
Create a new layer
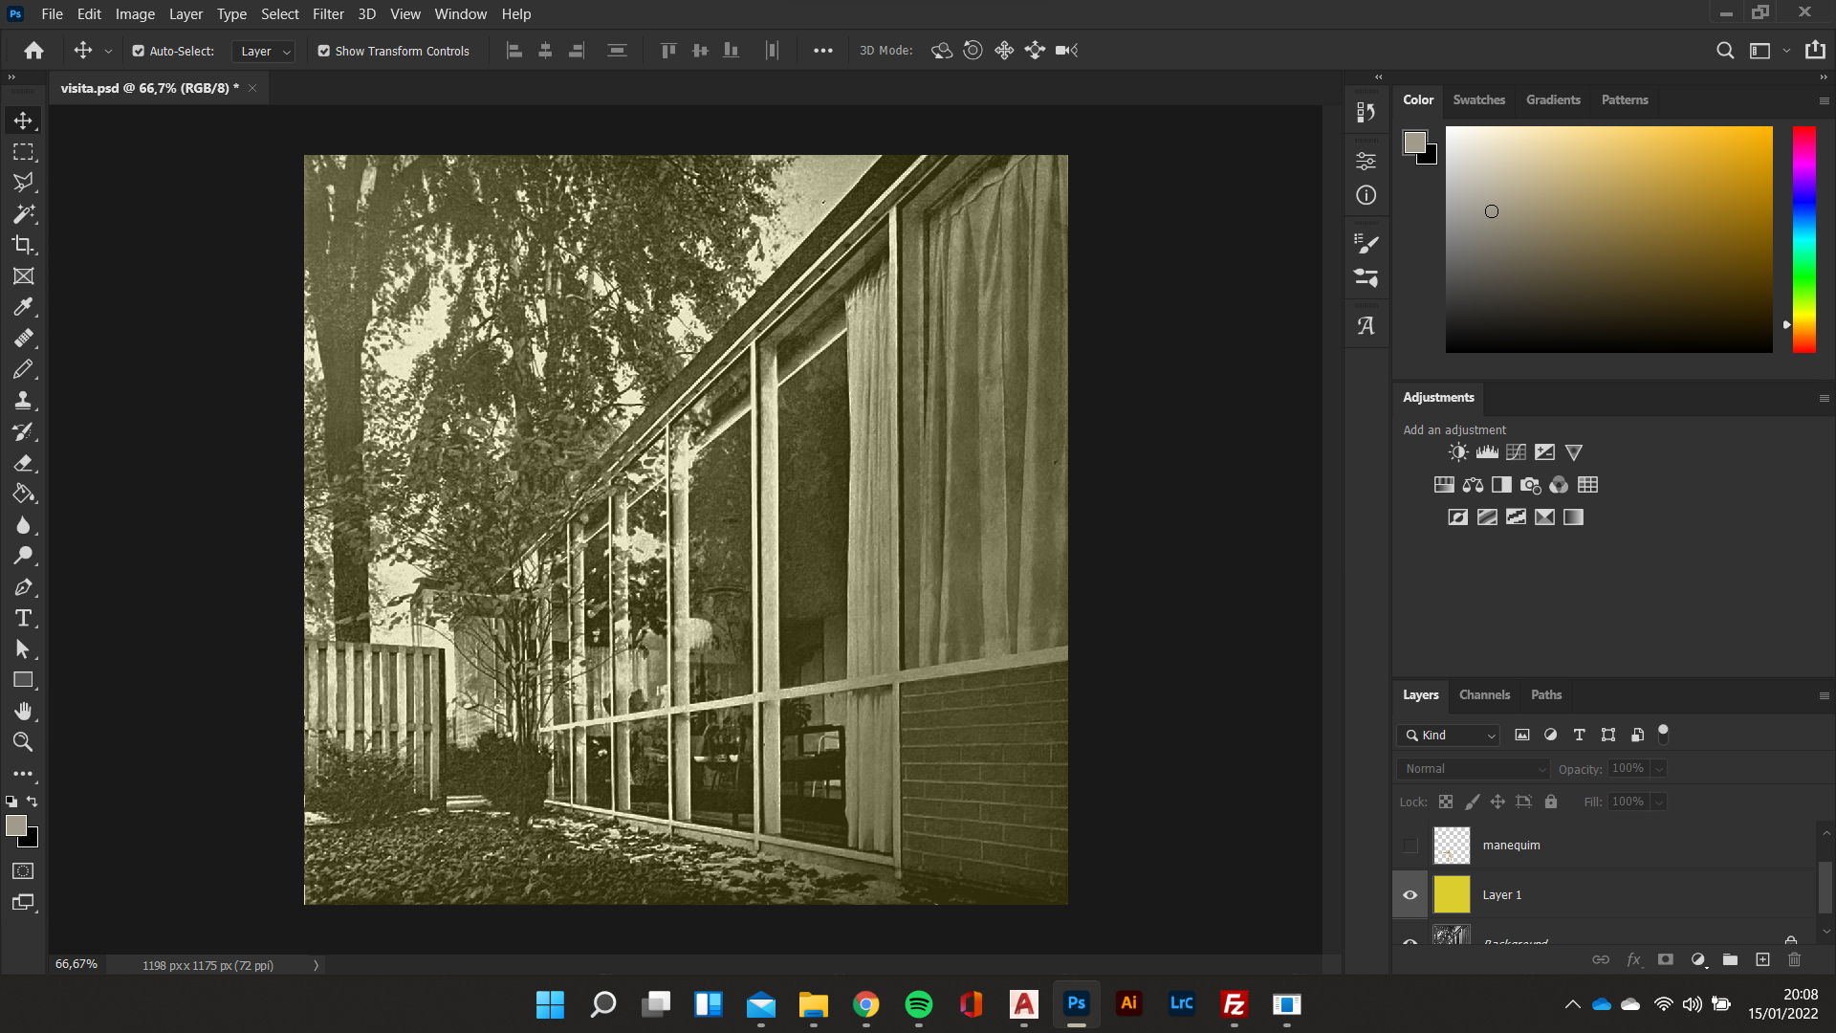point(1762,959)
